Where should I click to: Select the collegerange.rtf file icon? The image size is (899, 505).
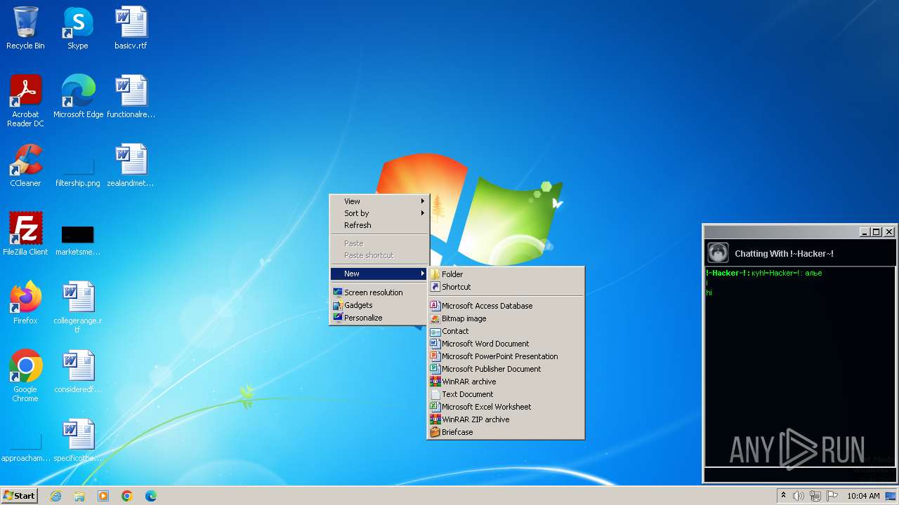click(x=78, y=307)
